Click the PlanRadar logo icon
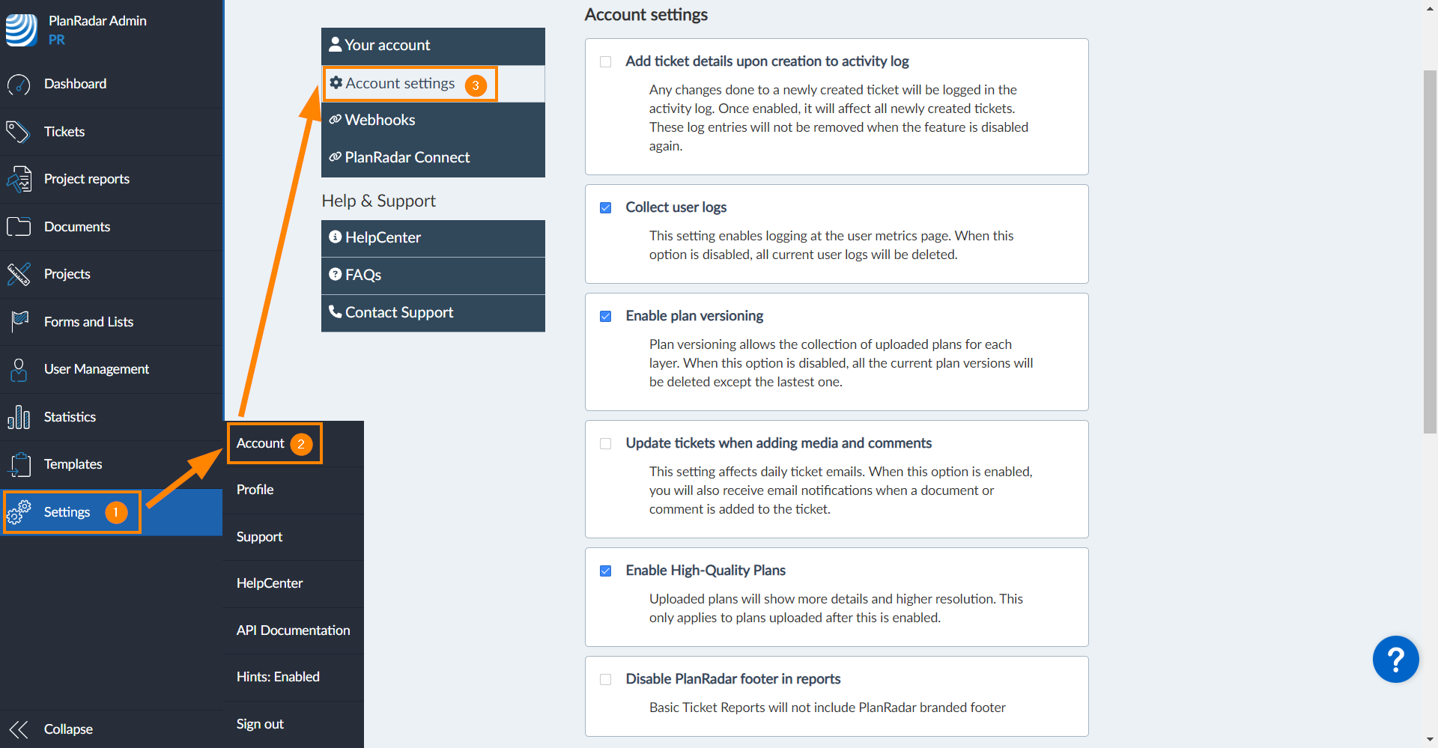 (x=22, y=30)
